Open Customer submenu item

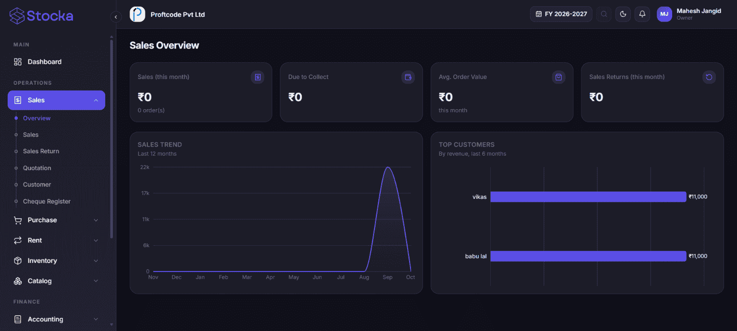37,184
